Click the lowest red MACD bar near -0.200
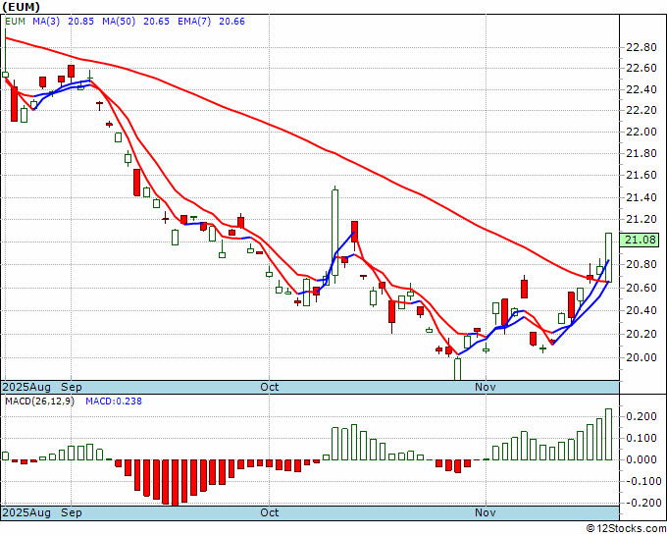 coord(176,482)
